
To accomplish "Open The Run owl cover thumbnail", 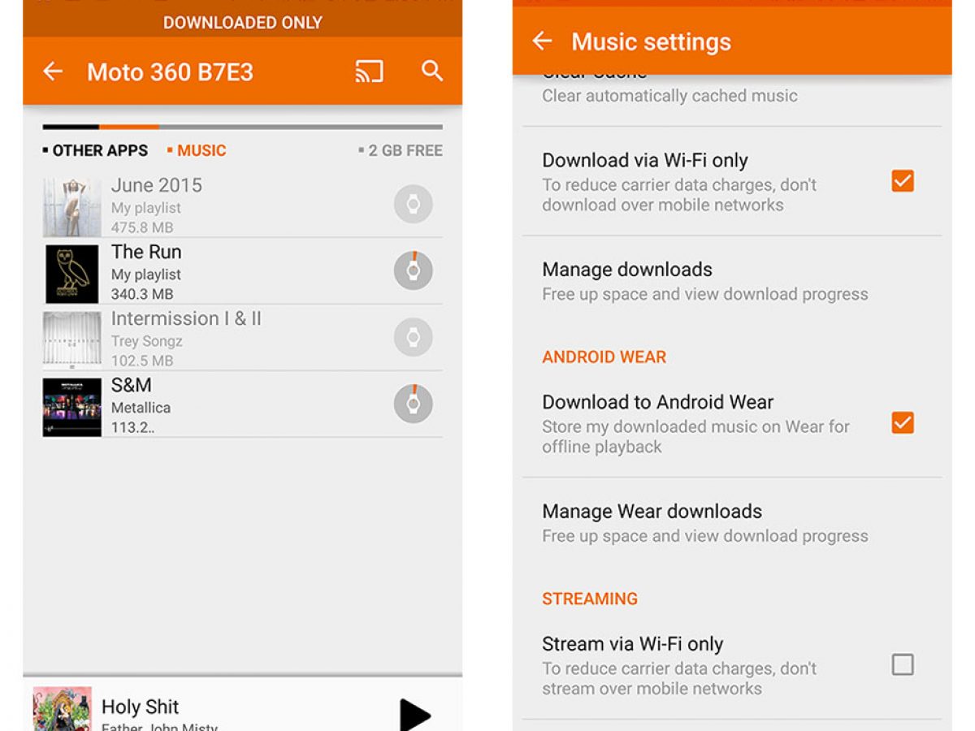I will 72,274.
